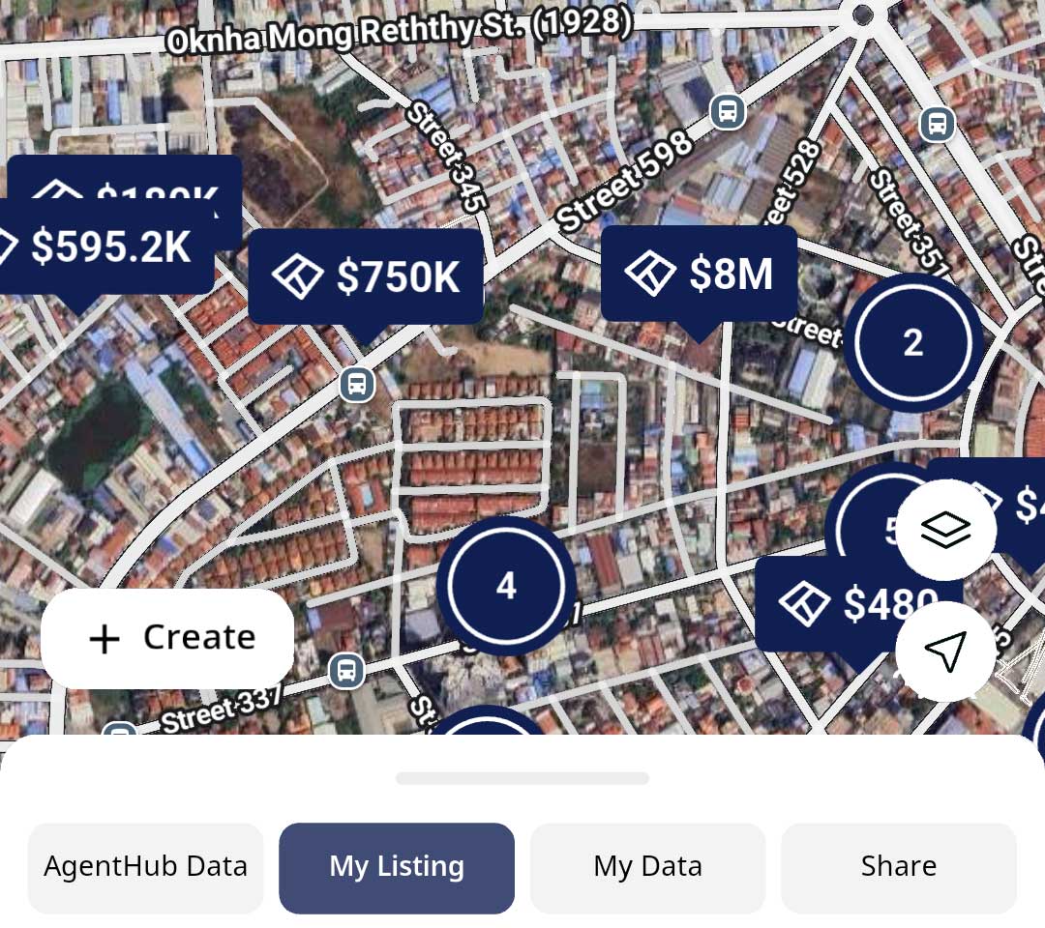Click the bottom sheet drag handle
The width and height of the screenshot is (1045, 928).
[x=522, y=778]
